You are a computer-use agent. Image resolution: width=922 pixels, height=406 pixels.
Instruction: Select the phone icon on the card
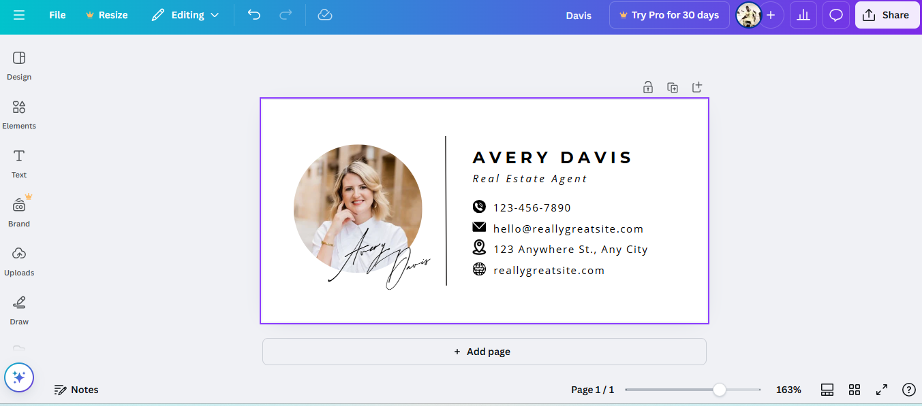tap(479, 207)
